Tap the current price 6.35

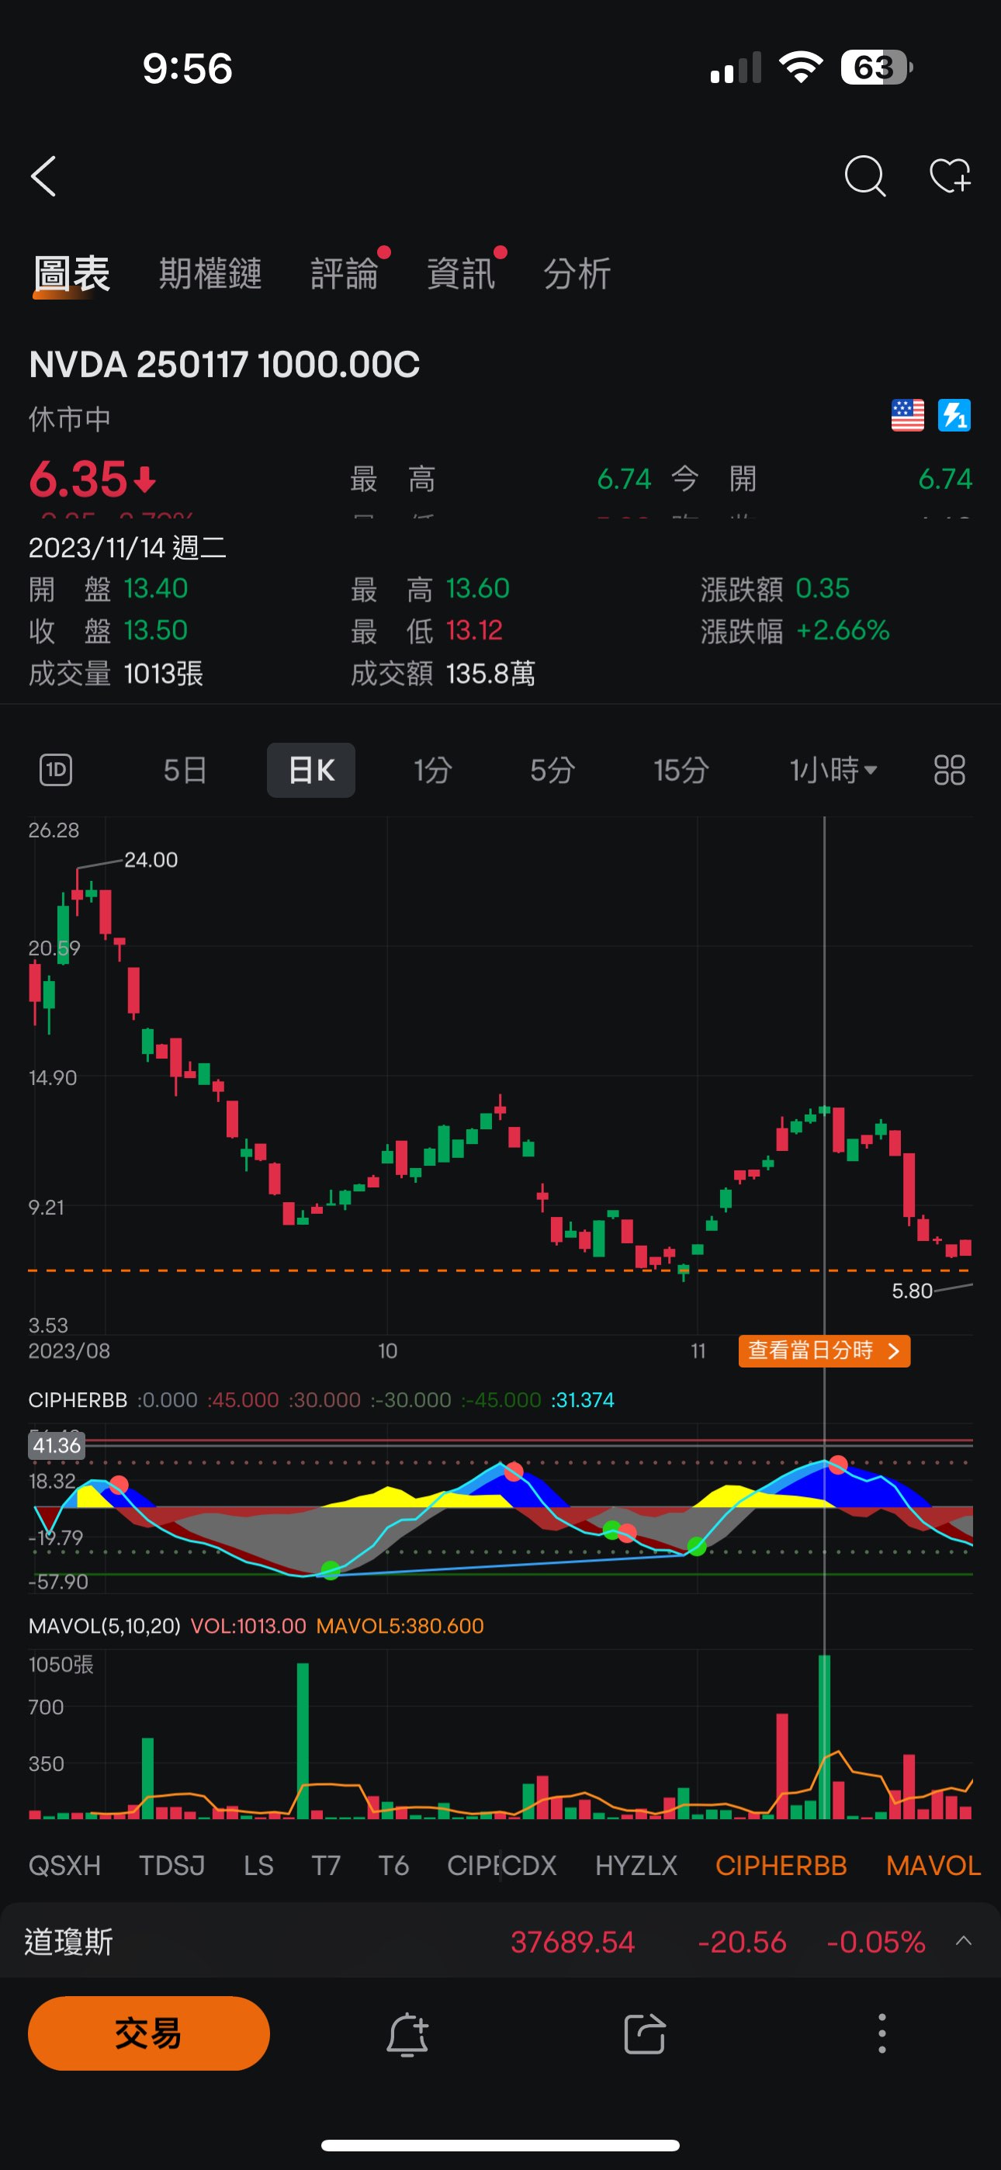78,480
